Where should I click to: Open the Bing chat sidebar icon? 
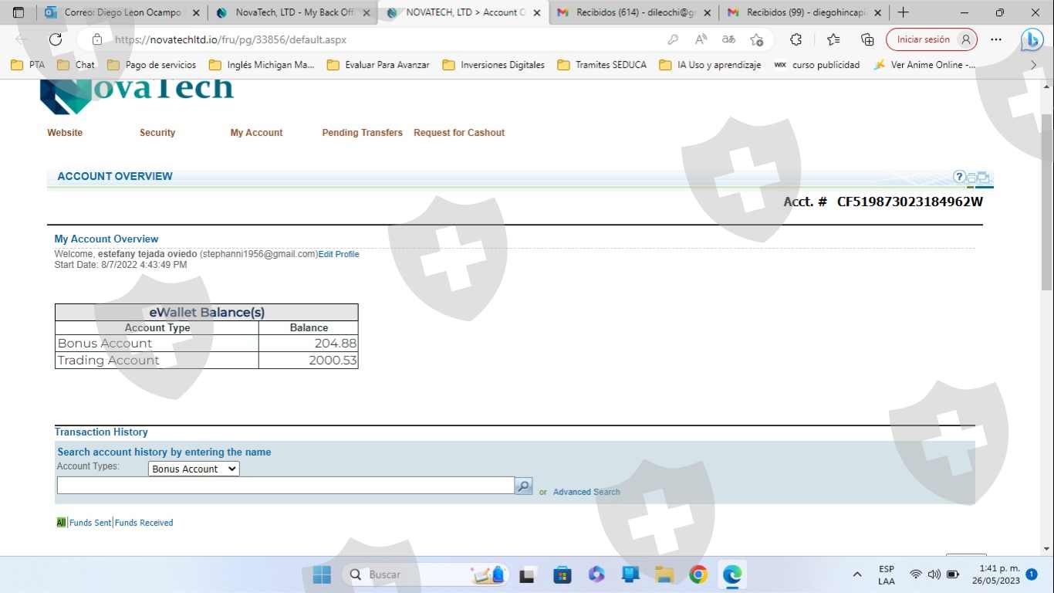pyautogui.click(x=1032, y=39)
